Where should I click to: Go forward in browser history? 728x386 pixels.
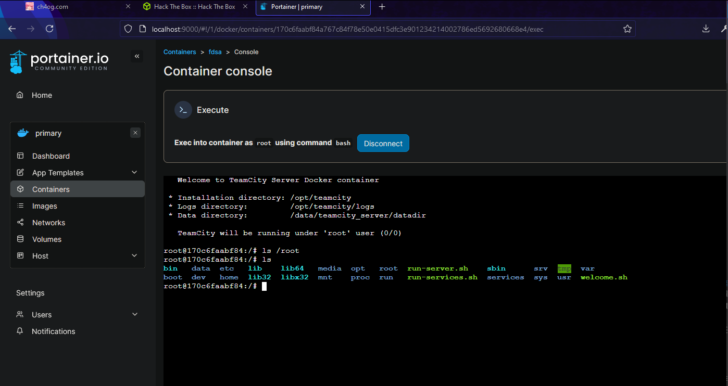(31, 29)
